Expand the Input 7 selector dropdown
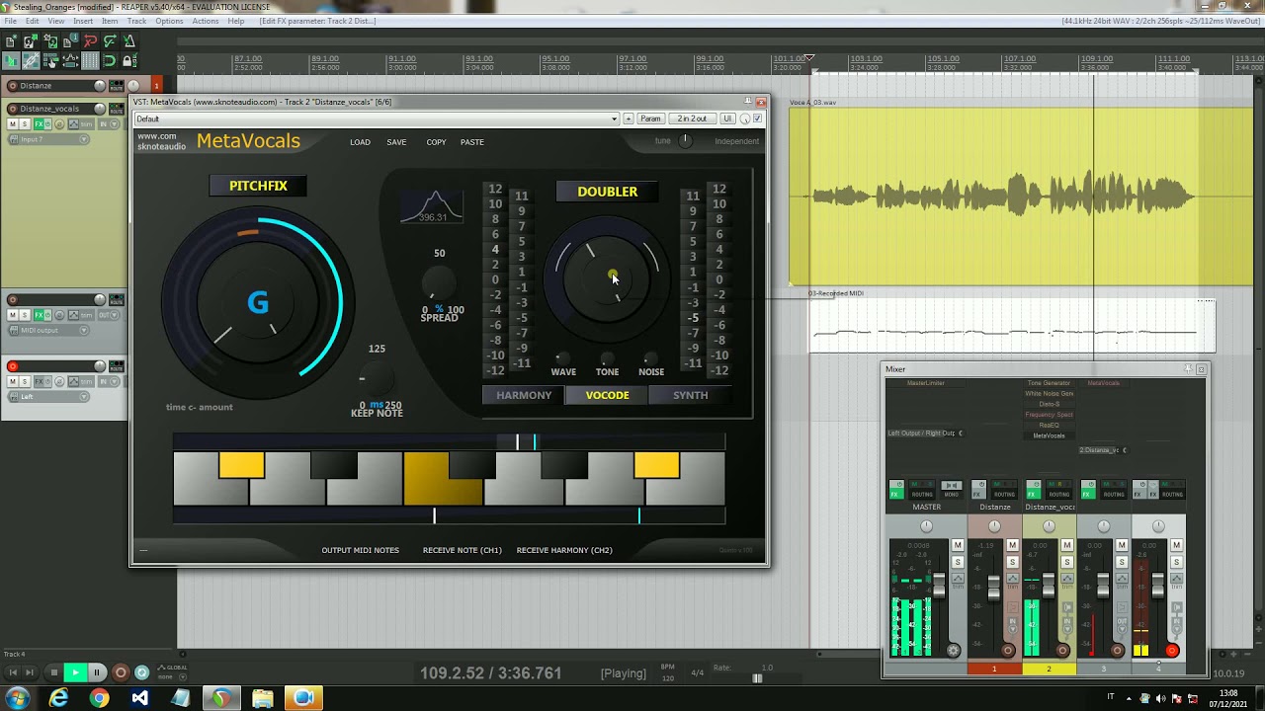This screenshot has height=711, width=1265. pyautogui.click(x=84, y=139)
